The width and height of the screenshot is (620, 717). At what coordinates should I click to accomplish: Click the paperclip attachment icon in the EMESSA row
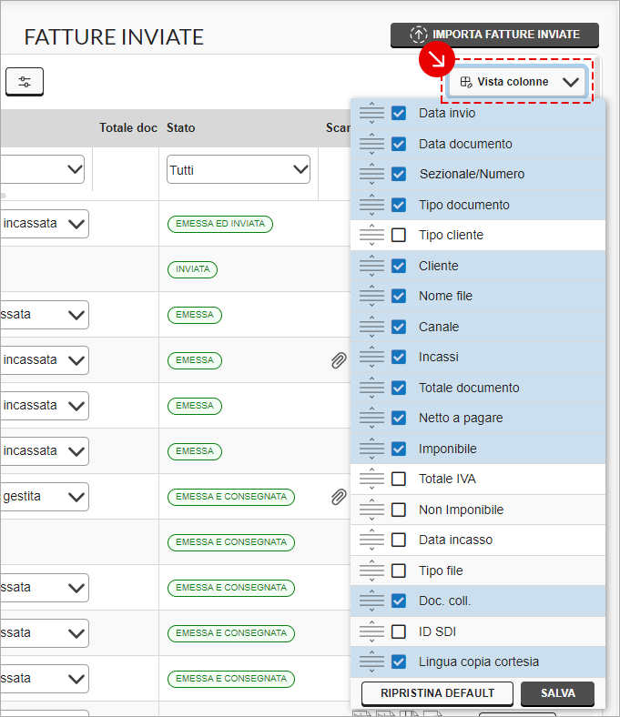pyautogui.click(x=338, y=360)
